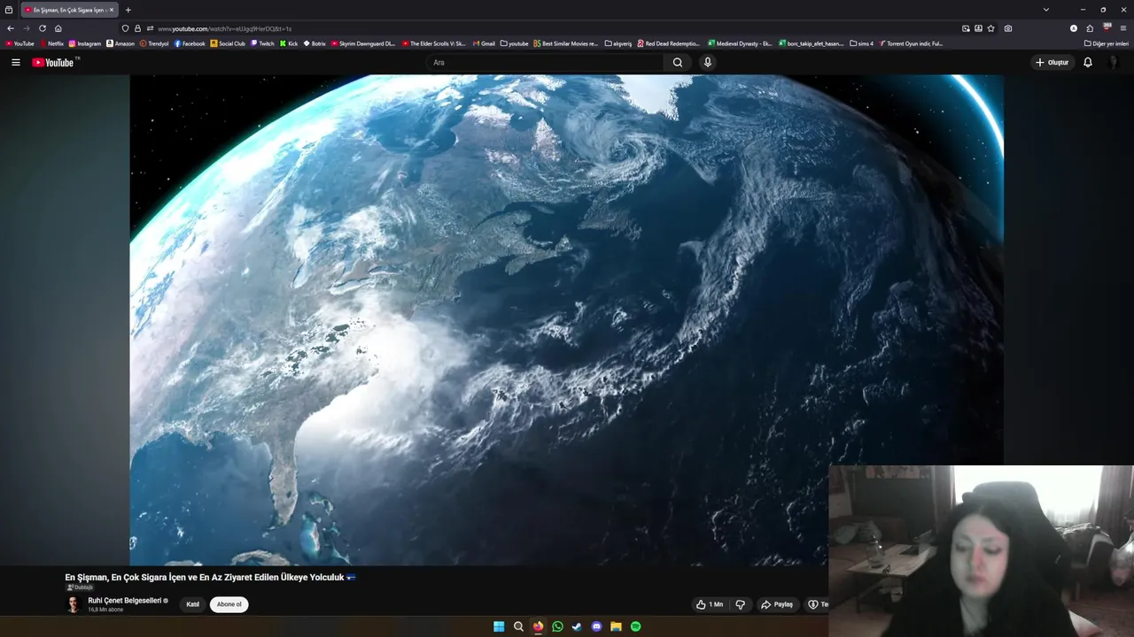Open the tracking protection shield icon

(x=125, y=28)
